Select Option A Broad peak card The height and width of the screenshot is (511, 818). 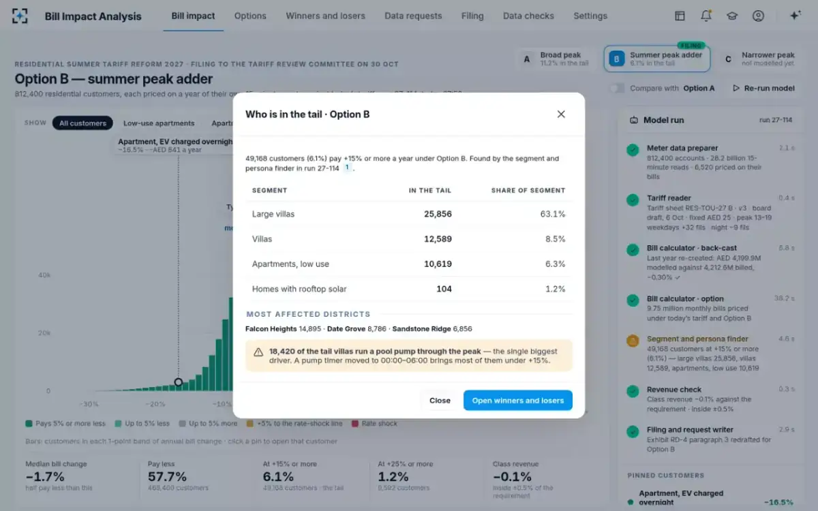tap(557, 59)
